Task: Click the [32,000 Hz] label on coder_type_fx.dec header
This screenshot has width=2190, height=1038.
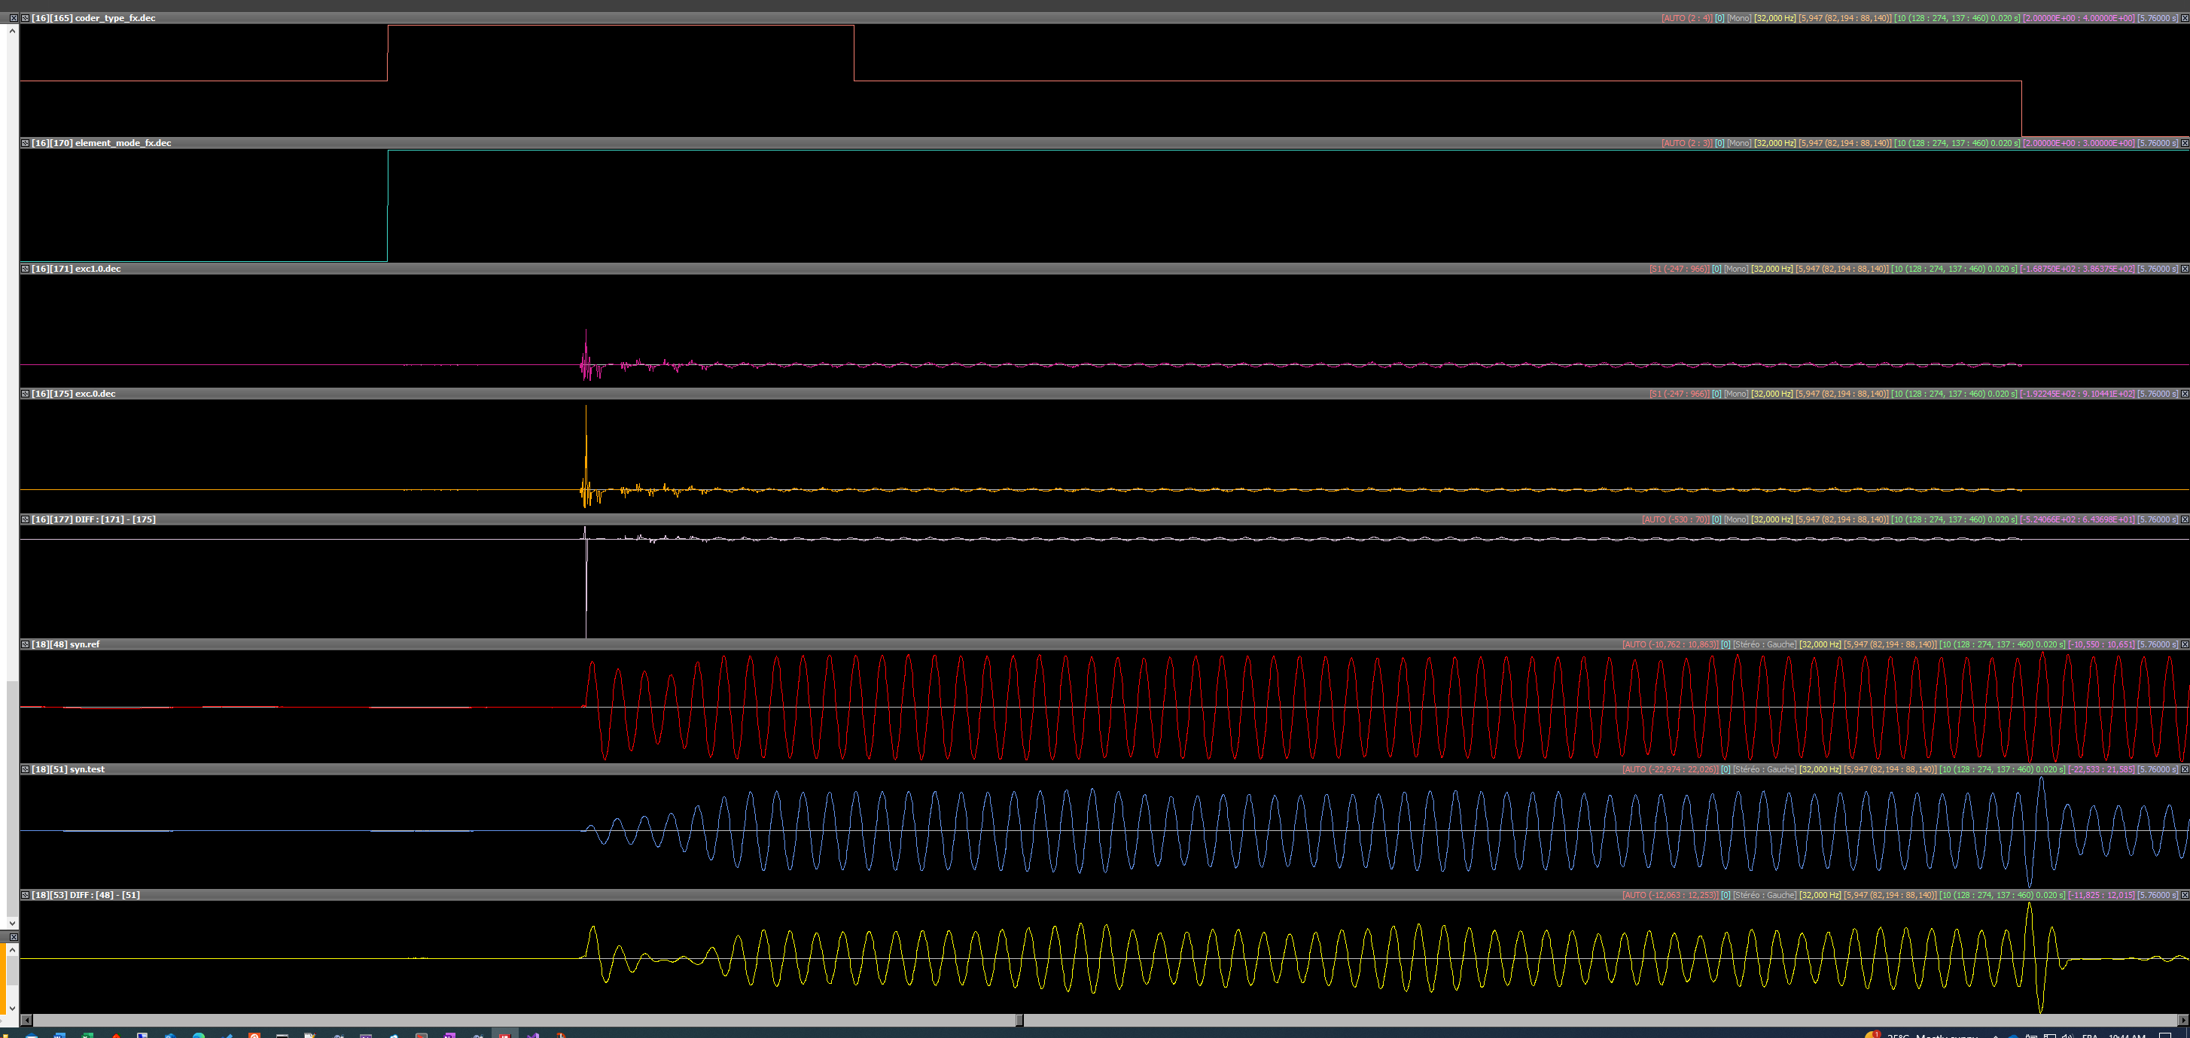Action: coord(1775,18)
